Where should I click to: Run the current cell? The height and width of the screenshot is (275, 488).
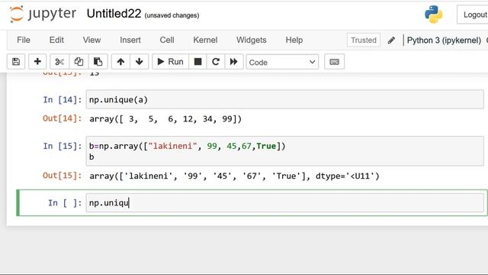point(170,62)
